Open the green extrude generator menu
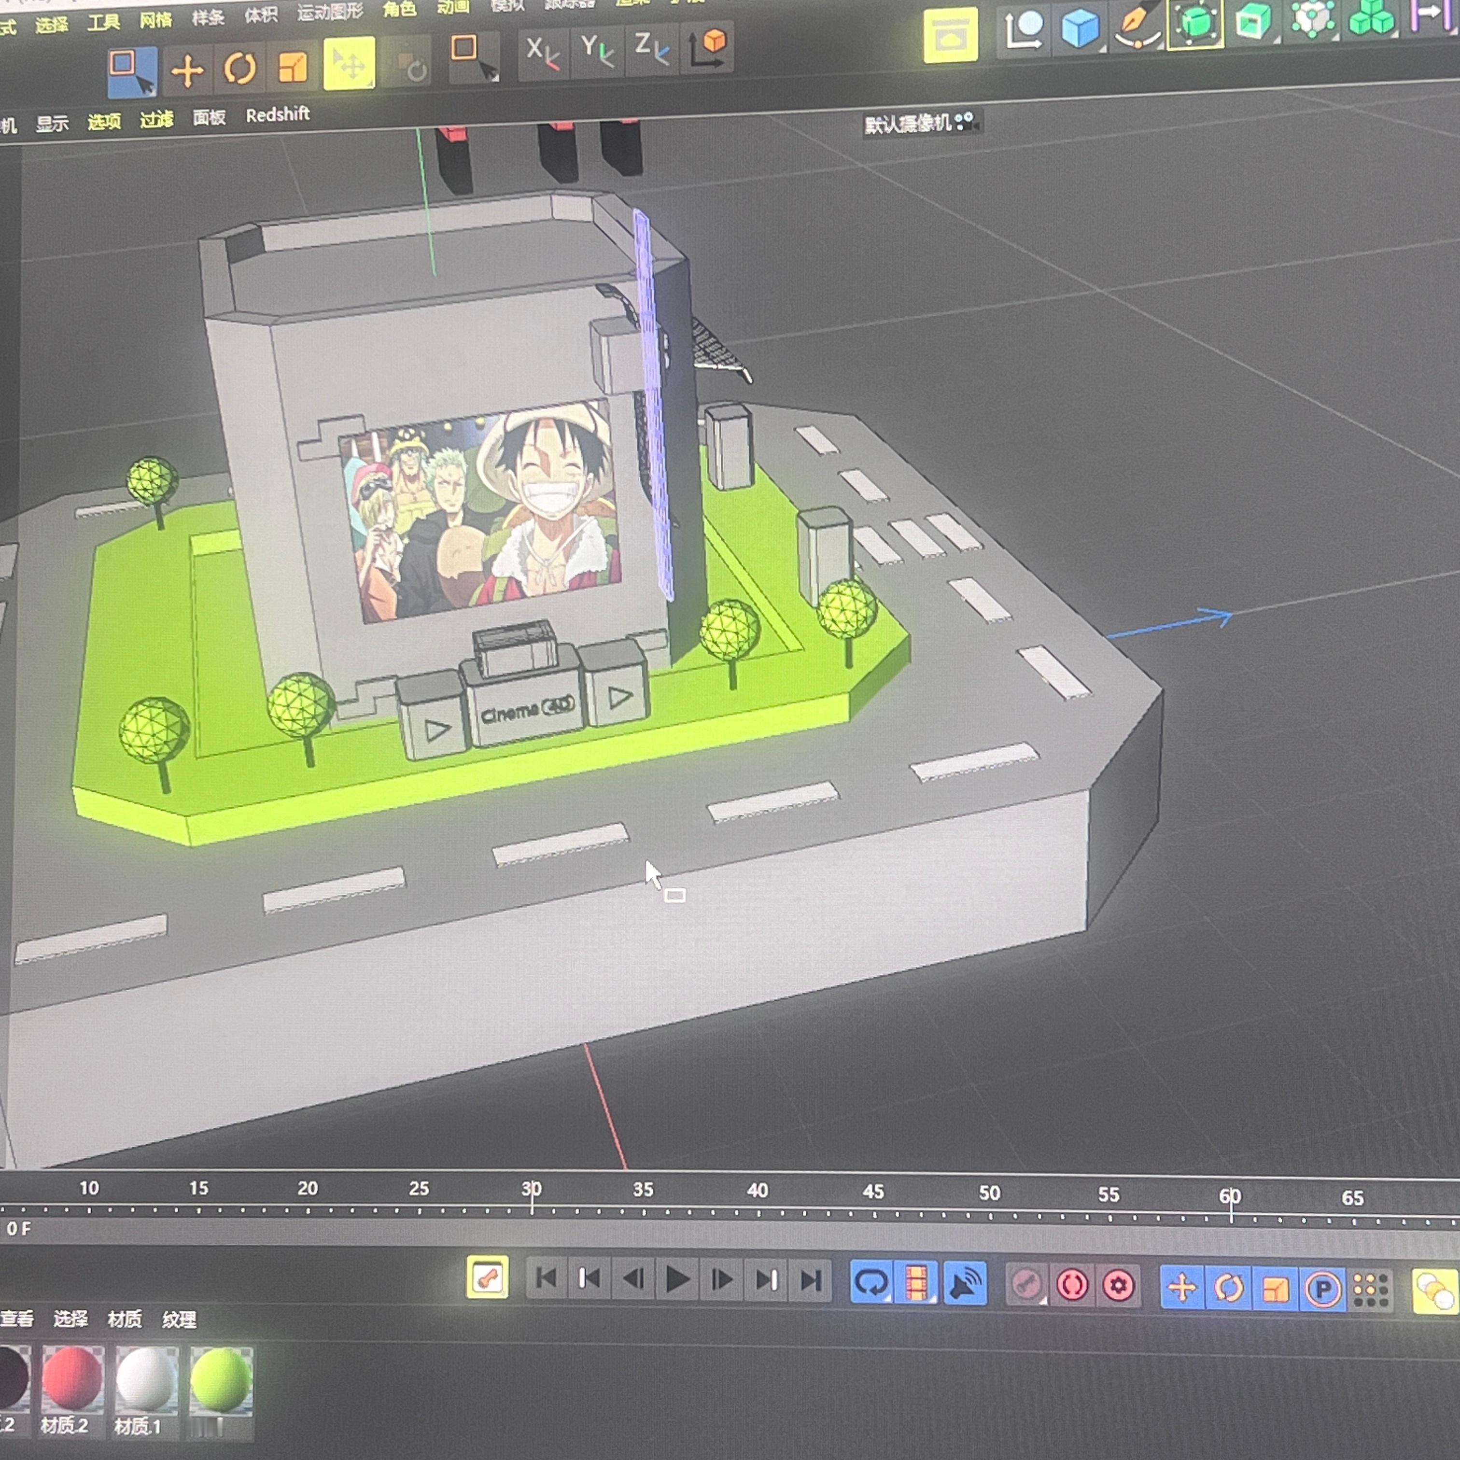The width and height of the screenshot is (1460, 1460). [1254, 21]
